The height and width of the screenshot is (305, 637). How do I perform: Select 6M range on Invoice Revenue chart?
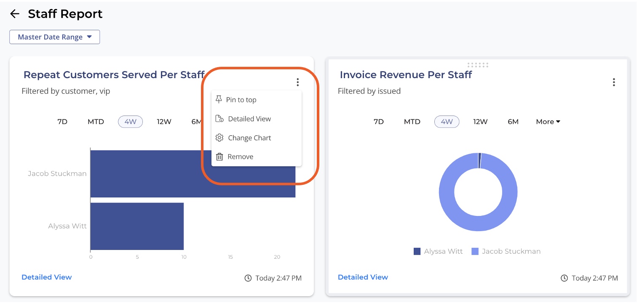(x=513, y=122)
